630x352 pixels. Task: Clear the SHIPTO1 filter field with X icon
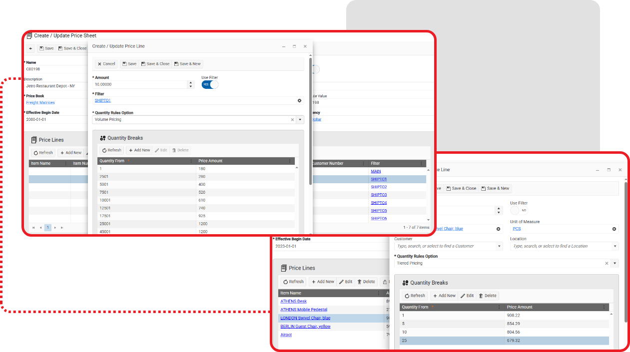[300, 100]
